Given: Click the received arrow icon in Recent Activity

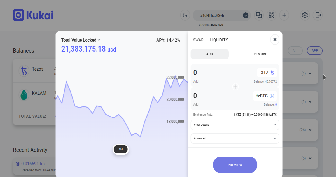Looking at the screenshot, I should pyautogui.click(x=18, y=164).
